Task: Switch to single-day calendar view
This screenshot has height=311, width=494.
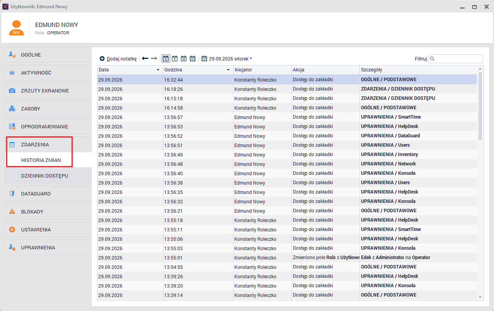Action: pos(166,59)
